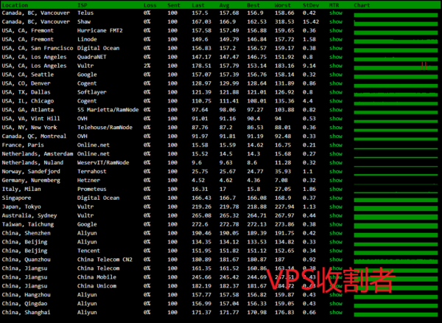Click the Location column header

pyautogui.click(x=15, y=4)
